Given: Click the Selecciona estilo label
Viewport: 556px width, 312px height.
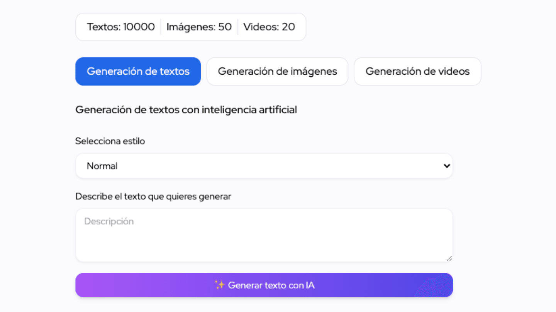Looking at the screenshot, I should (x=110, y=141).
